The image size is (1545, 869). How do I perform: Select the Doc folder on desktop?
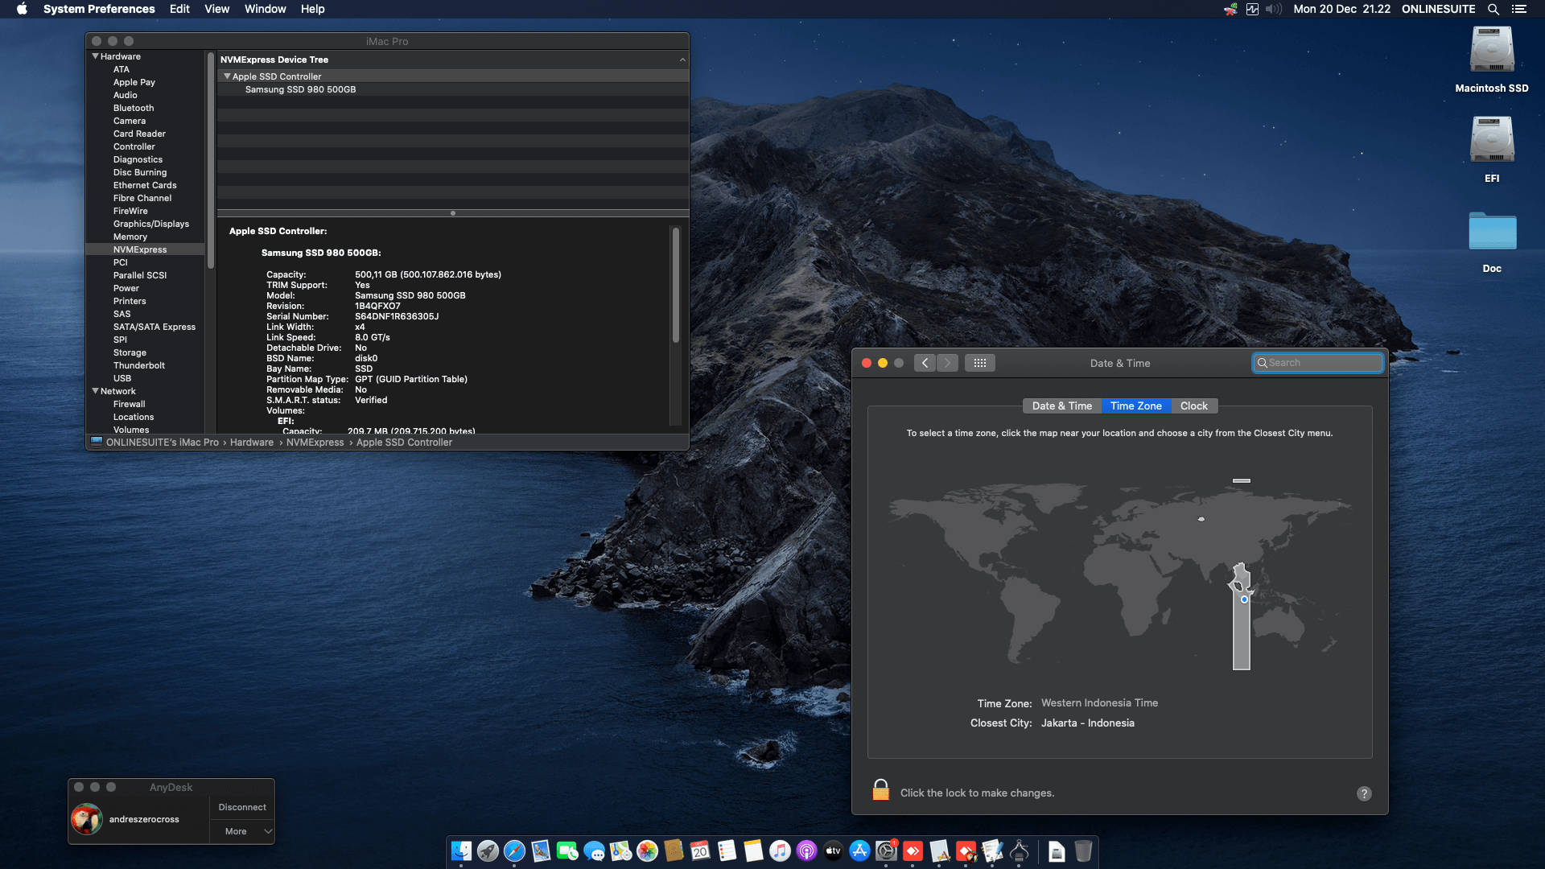pos(1492,241)
